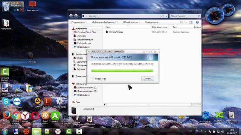Select the потоки folder on desktop
The width and height of the screenshot is (241, 135).
32,57
